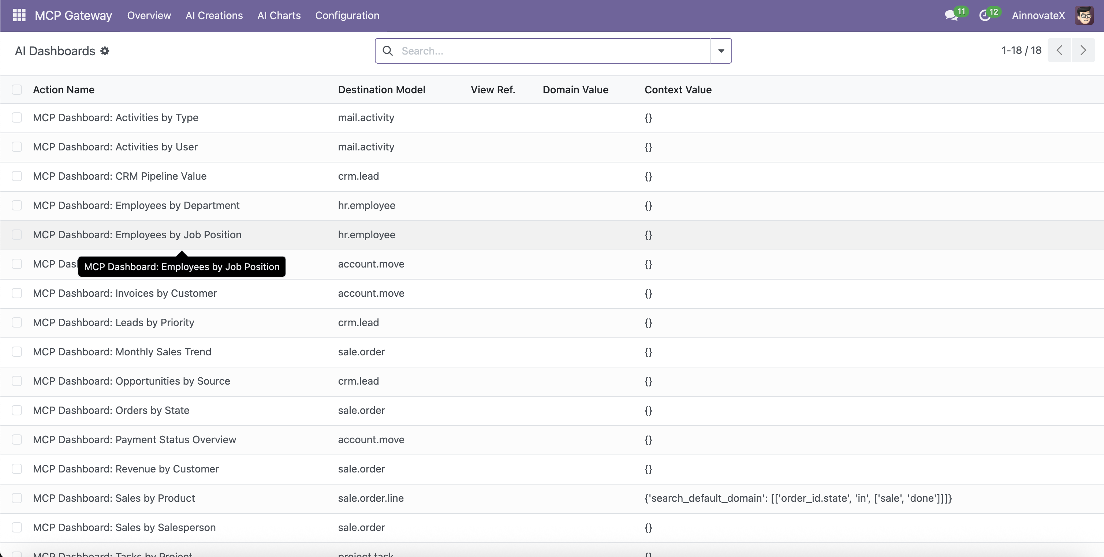Focus the Search input field
Viewport: 1104px width, 557px height.
click(553, 51)
